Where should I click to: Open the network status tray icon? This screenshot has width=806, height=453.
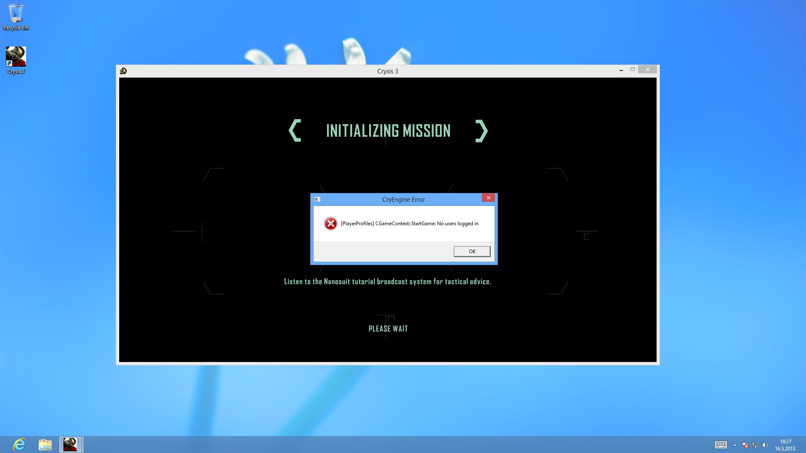click(755, 445)
